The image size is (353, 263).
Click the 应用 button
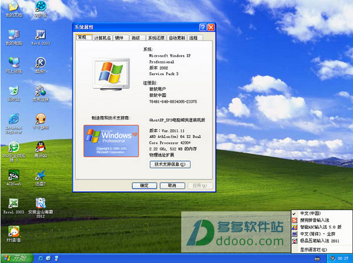pyautogui.click(x=200, y=186)
